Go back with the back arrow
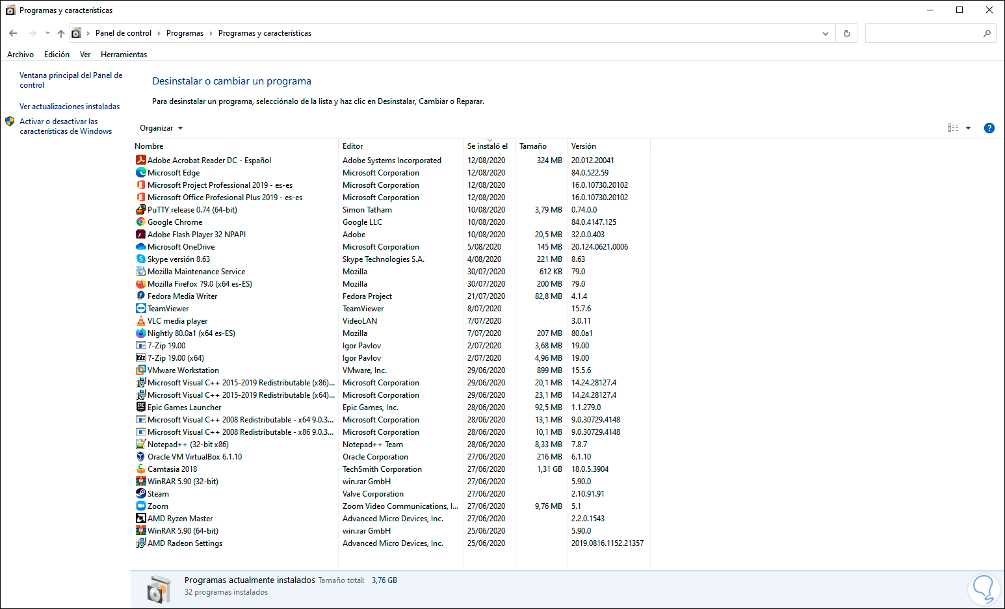Screen dimensions: 1005x609 tap(13, 33)
